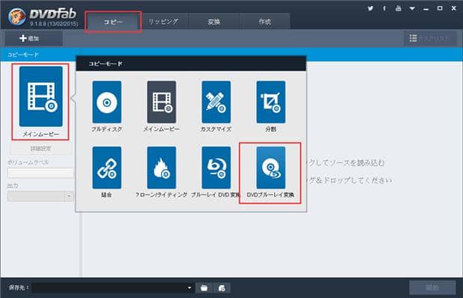Choose メインムービー mode in the copy mode popup
The image size is (463, 298).
tap(161, 102)
